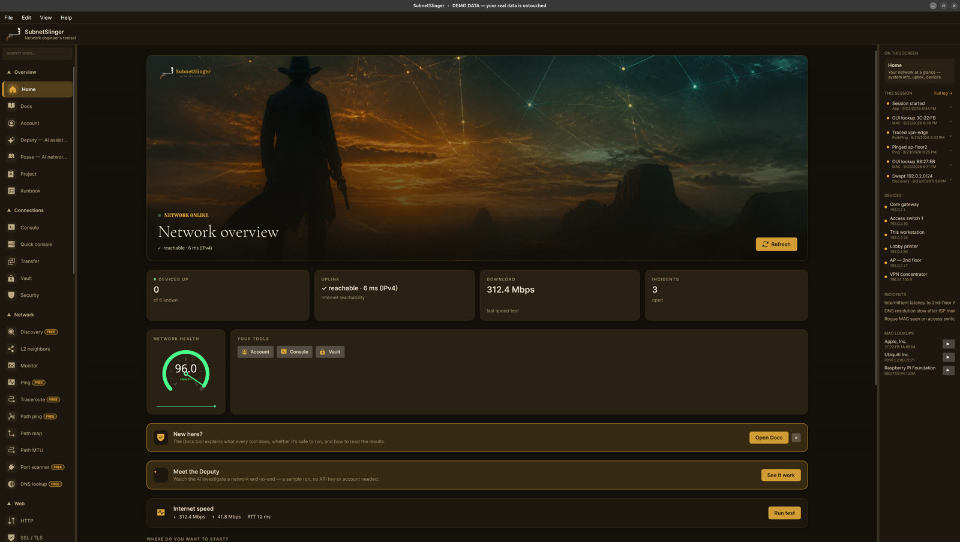Viewport: 960px width, 542px height.
Task: Click See it work button
Action: [x=781, y=475]
